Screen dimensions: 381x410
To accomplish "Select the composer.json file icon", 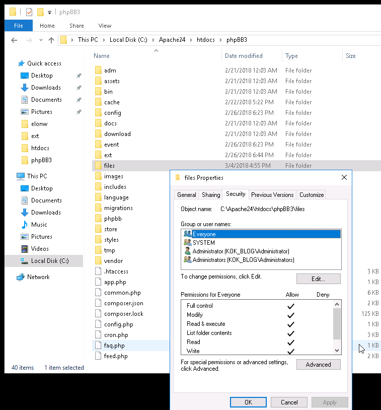I will click(98, 303).
